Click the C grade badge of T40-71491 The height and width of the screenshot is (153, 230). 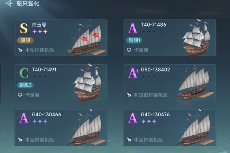[24, 73]
